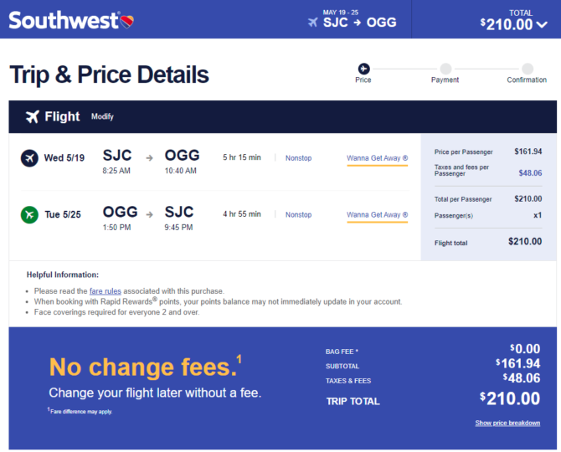Show price breakdown link
The height and width of the screenshot is (452, 561).
507,423
